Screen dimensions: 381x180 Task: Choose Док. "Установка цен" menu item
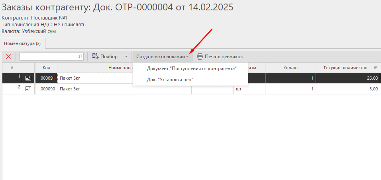(x=170, y=80)
